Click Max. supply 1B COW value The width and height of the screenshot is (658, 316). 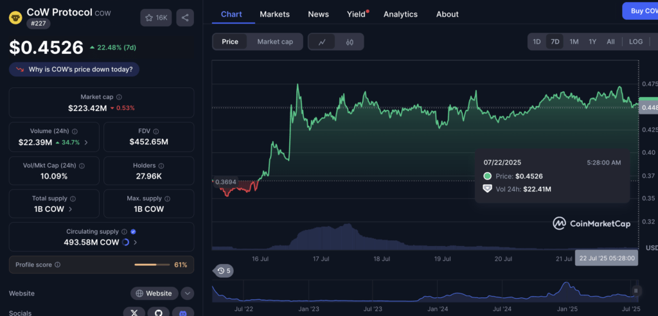[x=149, y=209]
